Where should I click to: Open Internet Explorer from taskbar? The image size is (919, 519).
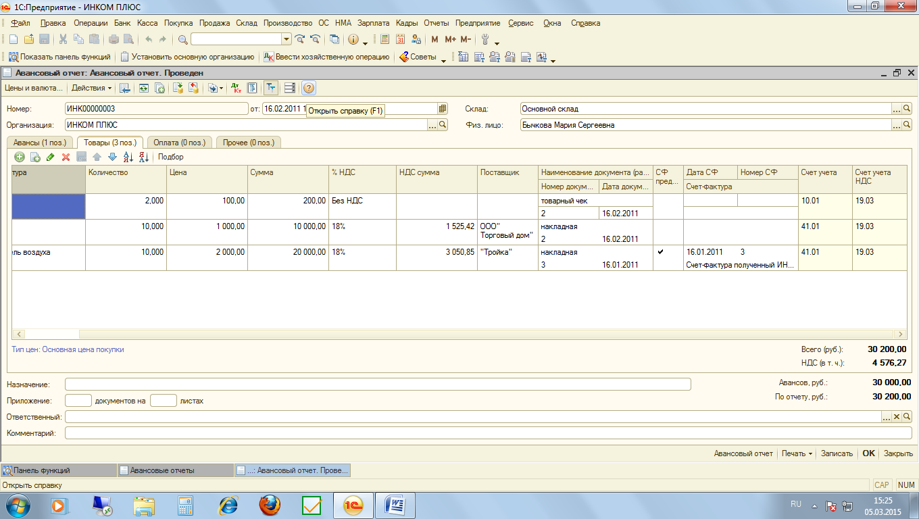(228, 505)
